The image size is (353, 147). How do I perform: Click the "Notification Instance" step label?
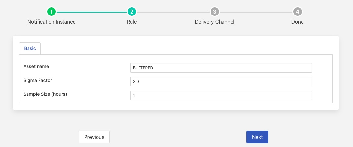coord(51,22)
